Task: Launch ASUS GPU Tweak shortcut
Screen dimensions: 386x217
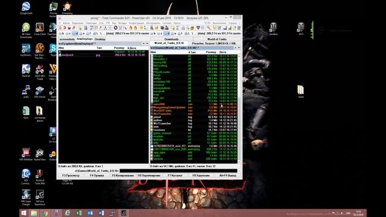Action: click(x=40, y=72)
